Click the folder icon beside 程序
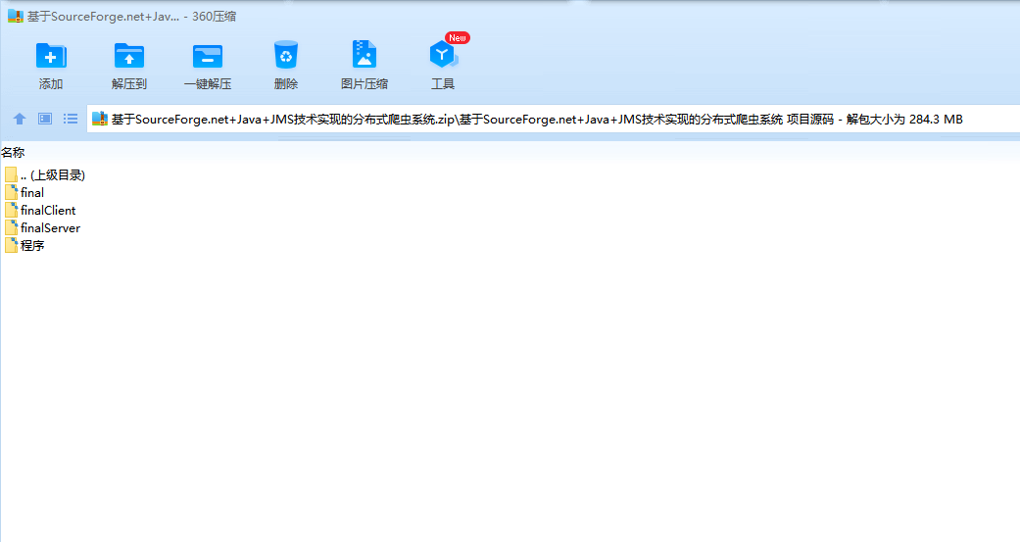The height and width of the screenshot is (542, 1020). point(11,245)
